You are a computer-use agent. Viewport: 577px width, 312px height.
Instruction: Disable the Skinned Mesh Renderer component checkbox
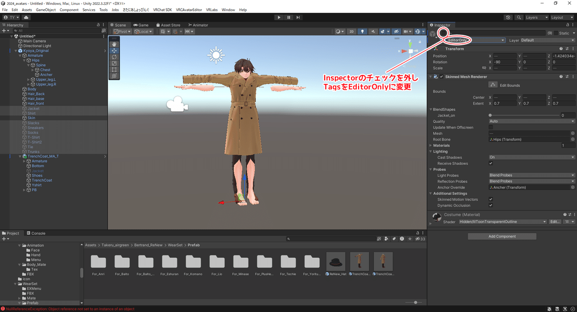[x=443, y=76]
